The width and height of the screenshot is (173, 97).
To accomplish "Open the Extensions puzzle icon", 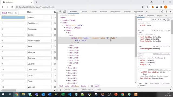I will [x=161, y=7].
